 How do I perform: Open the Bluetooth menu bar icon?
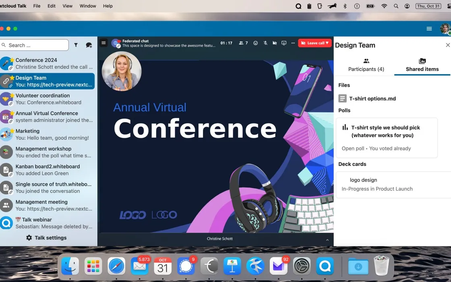345,6
